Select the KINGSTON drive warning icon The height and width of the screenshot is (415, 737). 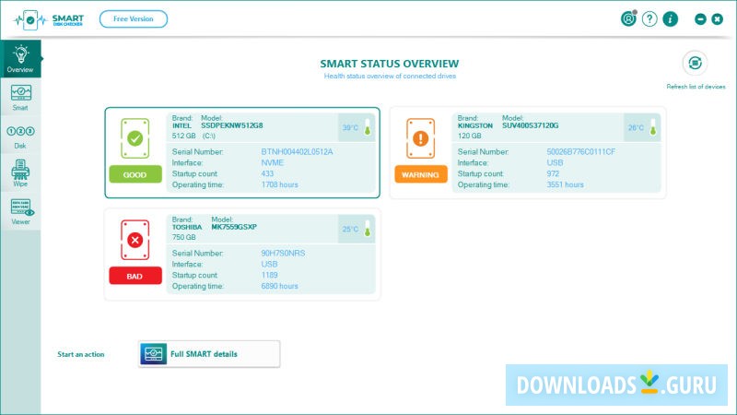point(421,138)
